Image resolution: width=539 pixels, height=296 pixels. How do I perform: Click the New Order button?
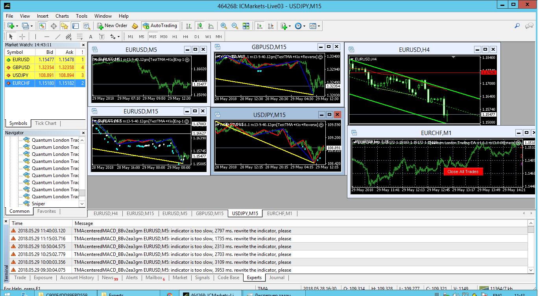[x=112, y=26]
